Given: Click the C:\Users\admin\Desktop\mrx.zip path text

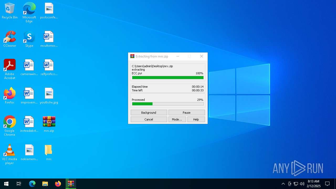Looking at the screenshot, I should point(152,66).
